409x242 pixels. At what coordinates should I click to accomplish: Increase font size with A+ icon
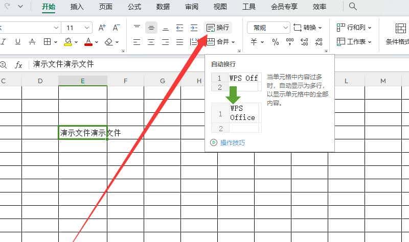[102, 28]
